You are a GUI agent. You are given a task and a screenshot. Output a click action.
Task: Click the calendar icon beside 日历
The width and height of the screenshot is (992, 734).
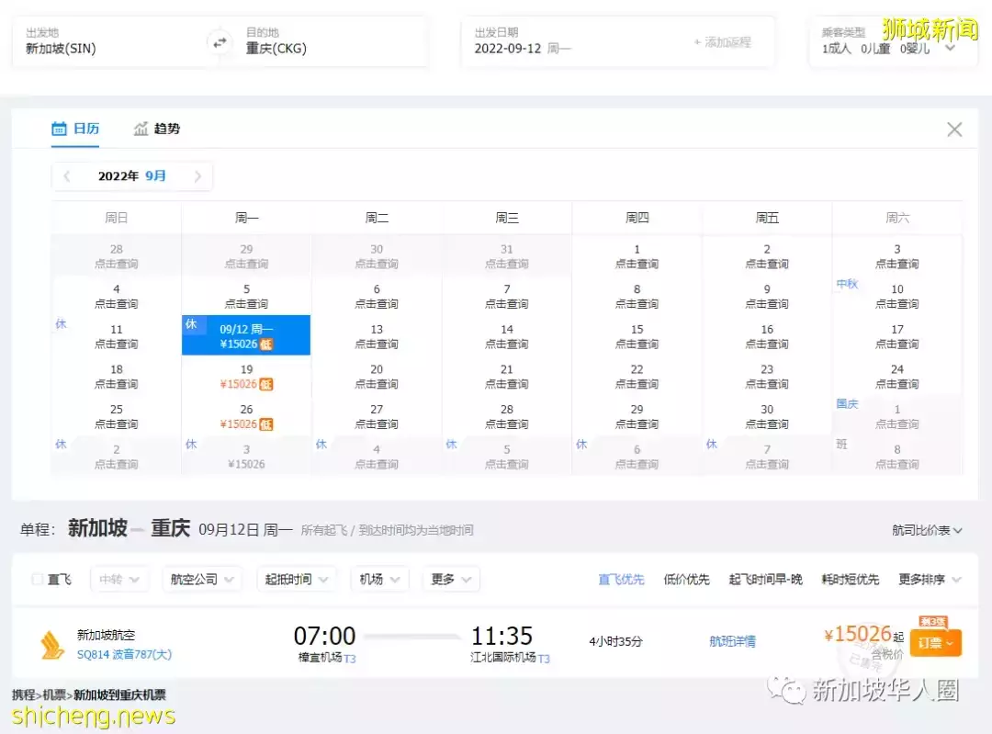pos(59,129)
